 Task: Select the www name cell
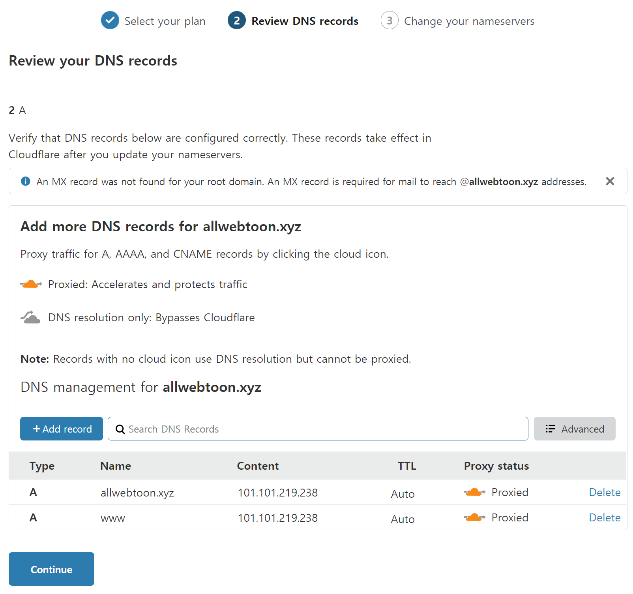click(113, 518)
